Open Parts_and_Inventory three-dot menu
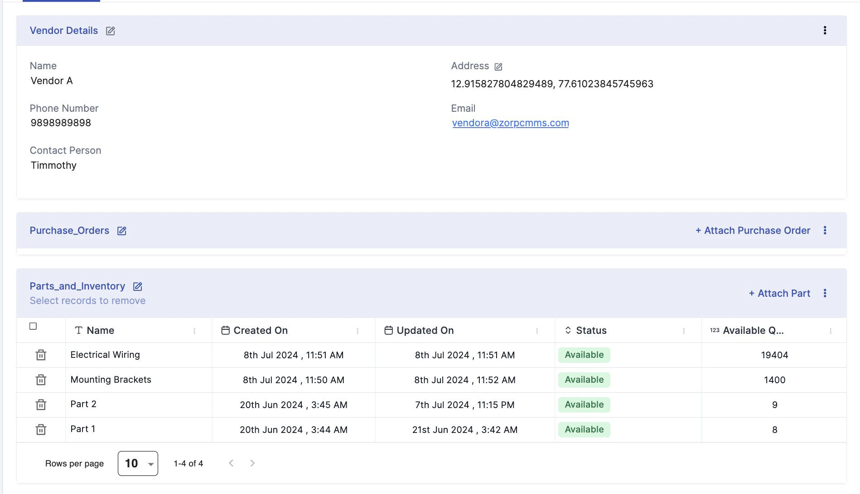Image resolution: width=860 pixels, height=494 pixels. coord(825,293)
